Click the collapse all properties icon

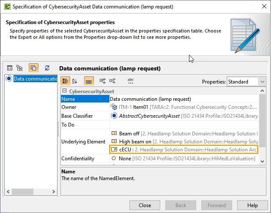click(112, 81)
